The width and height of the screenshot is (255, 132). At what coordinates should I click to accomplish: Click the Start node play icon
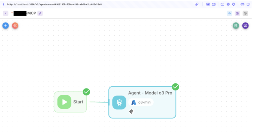[64, 102]
